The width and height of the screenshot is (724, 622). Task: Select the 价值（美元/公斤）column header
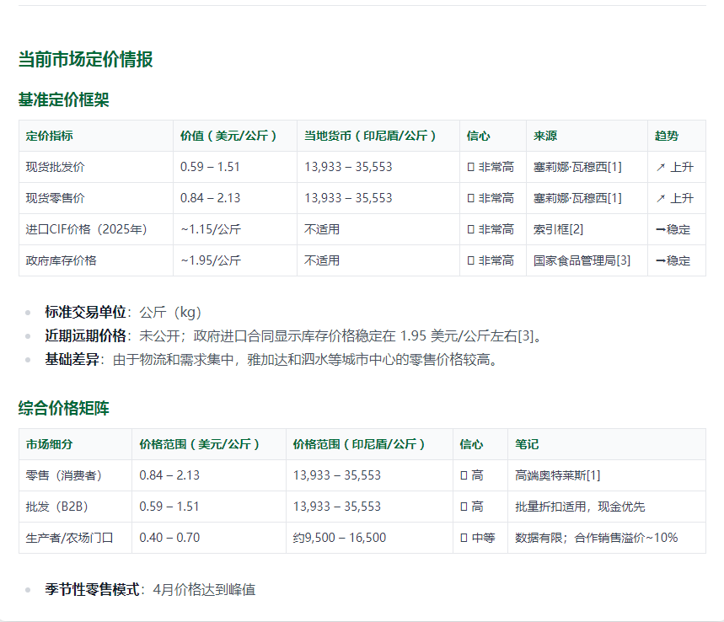coord(229,136)
